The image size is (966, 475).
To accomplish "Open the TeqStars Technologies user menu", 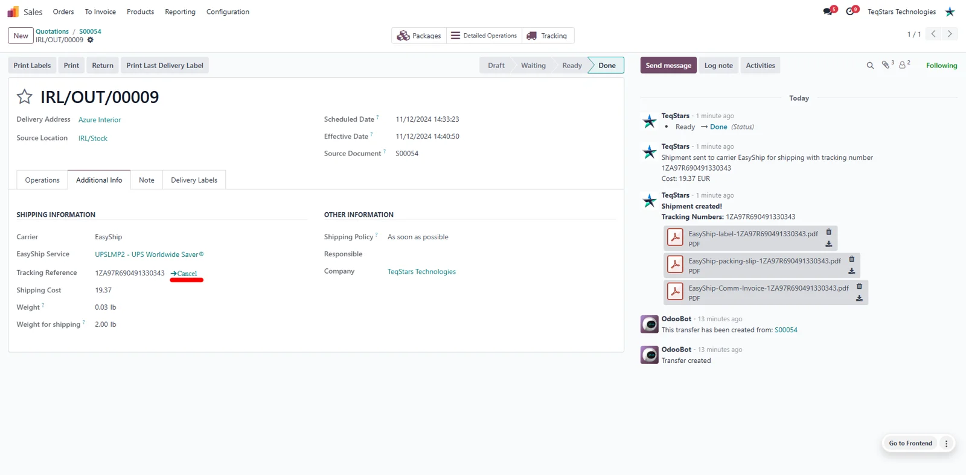I will pyautogui.click(x=911, y=11).
